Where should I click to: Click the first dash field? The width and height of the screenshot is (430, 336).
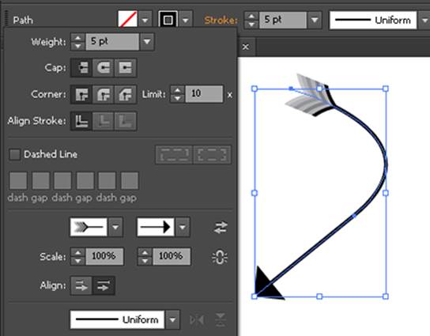[x=18, y=180]
